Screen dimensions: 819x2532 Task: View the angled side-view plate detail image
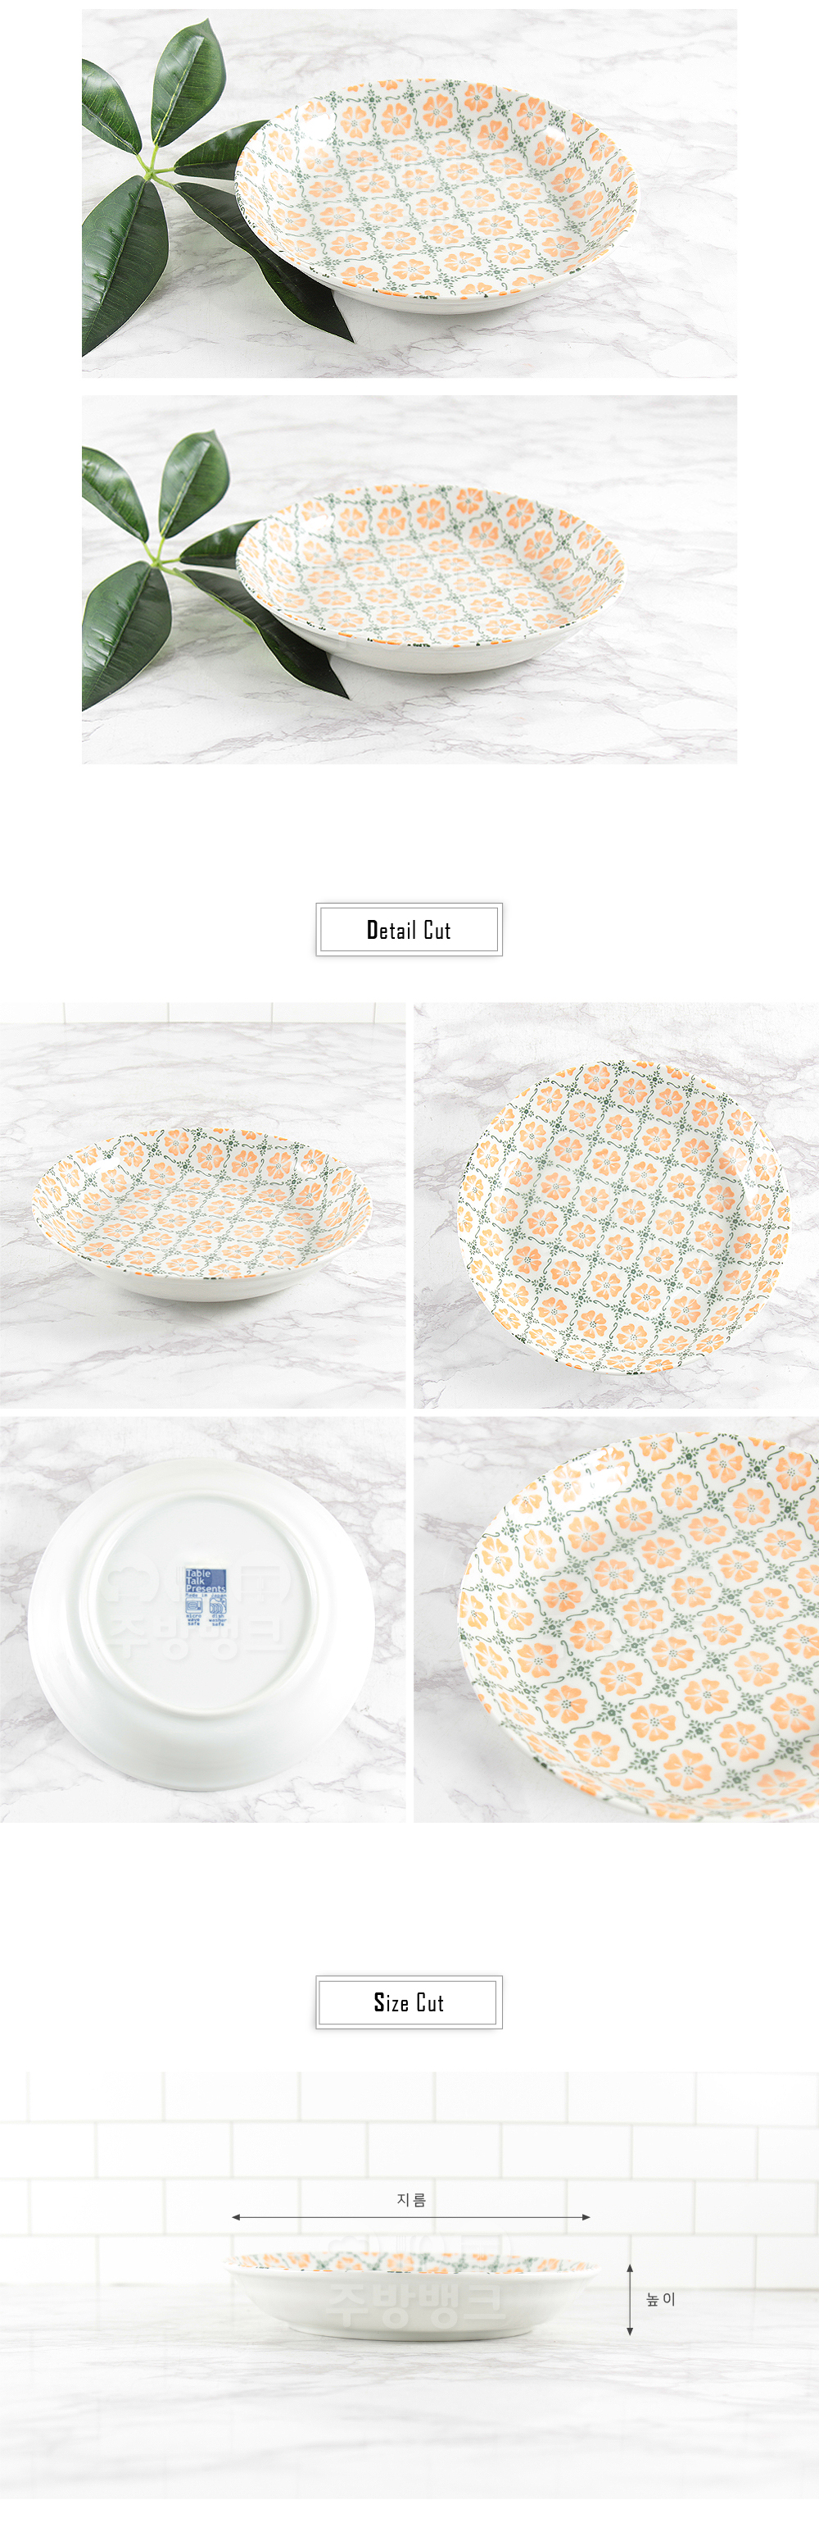click(x=202, y=1206)
